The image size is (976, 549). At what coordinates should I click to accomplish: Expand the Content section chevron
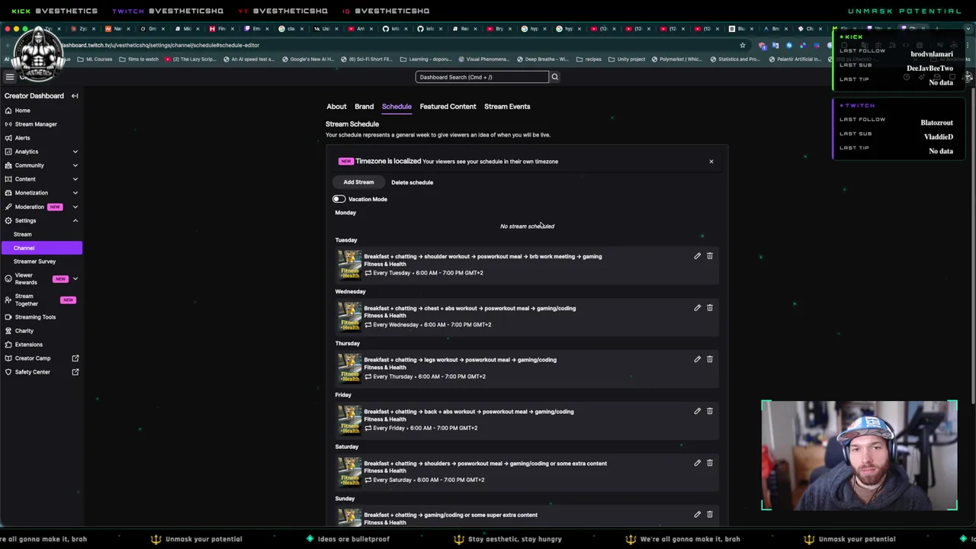click(x=75, y=179)
